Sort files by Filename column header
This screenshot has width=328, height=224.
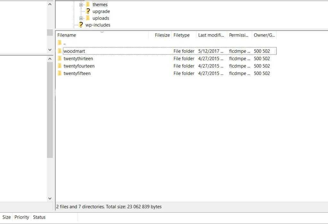[x=67, y=35]
